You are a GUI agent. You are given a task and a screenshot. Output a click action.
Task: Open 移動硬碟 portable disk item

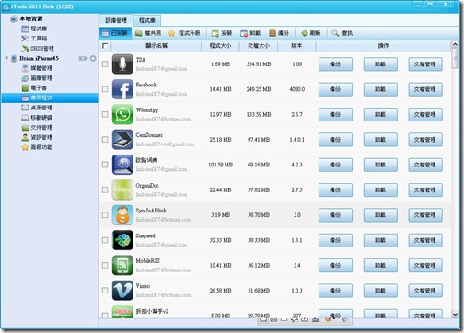click(37, 118)
